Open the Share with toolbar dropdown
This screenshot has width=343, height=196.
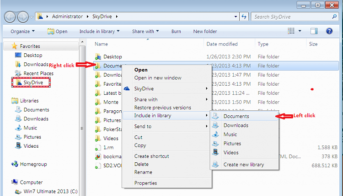point(145,31)
